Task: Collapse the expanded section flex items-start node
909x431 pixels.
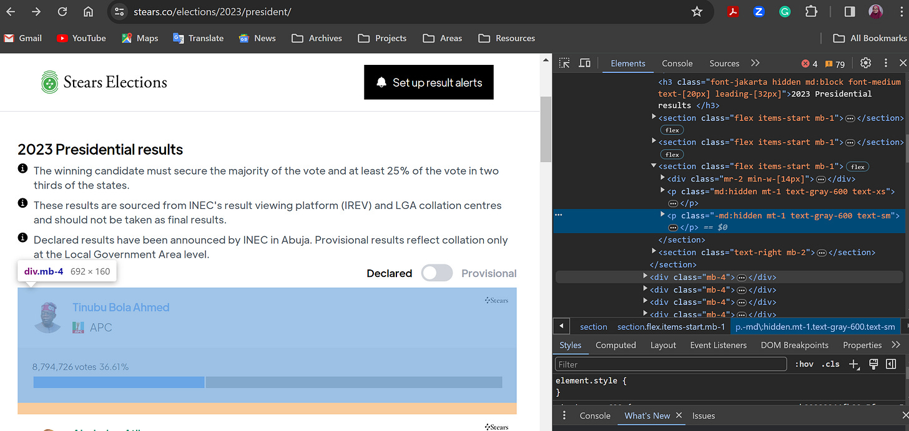Action: pos(654,166)
